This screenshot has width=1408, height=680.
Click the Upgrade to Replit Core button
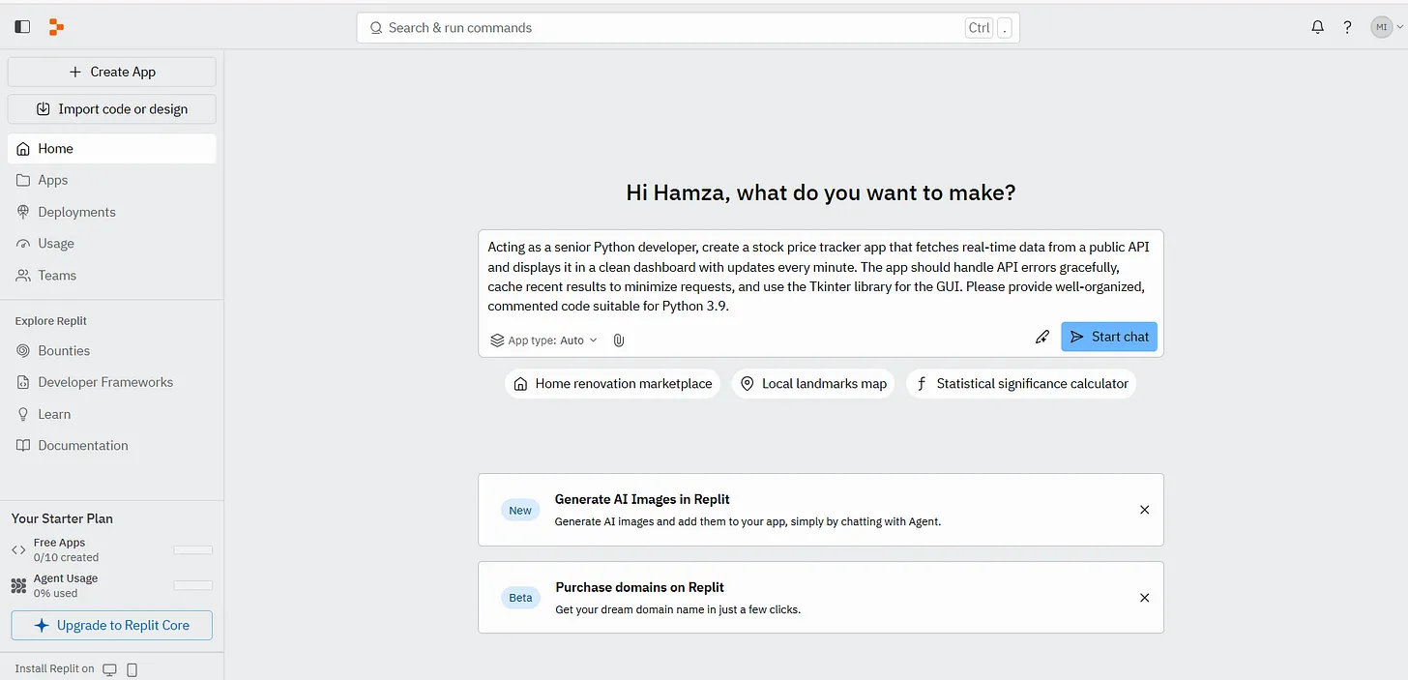112,625
